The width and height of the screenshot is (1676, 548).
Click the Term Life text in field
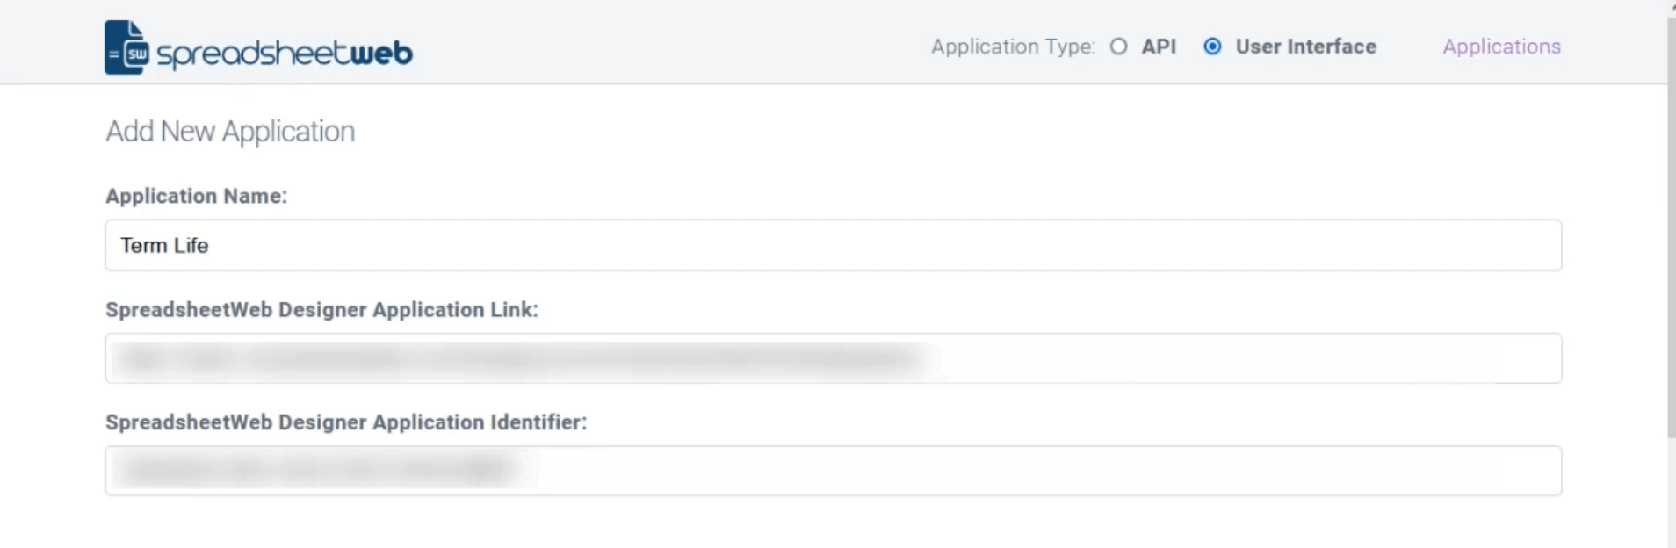[164, 245]
